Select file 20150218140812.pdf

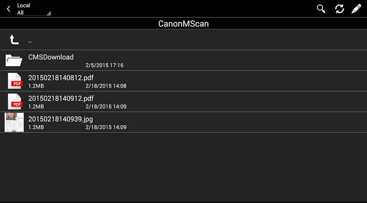61,78
